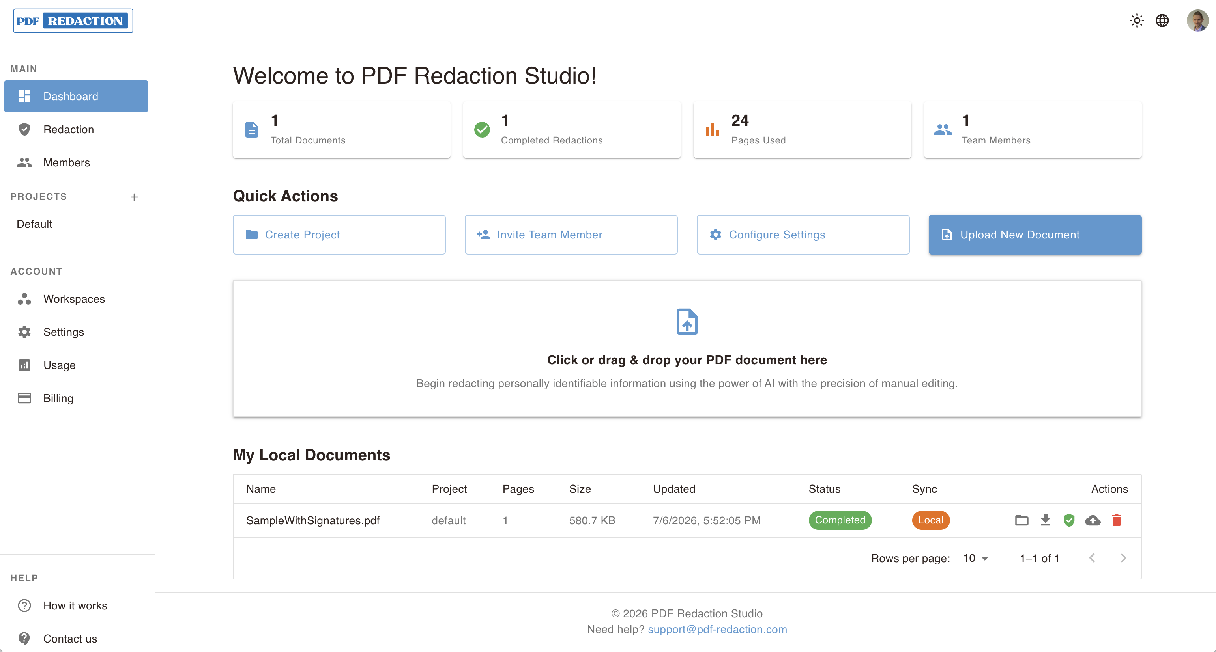Open Contact us in the sidebar
Screen dimensions: 1216x652
click(x=76, y=639)
